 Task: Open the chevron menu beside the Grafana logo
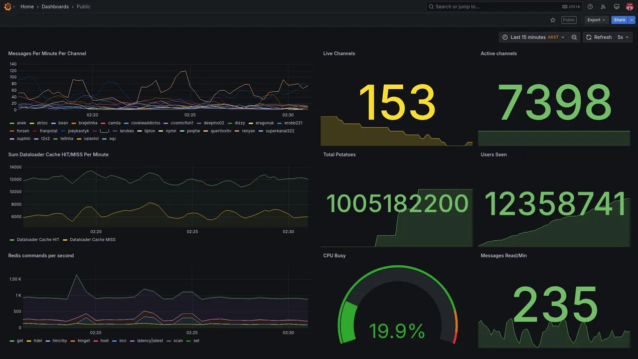tap(14, 7)
